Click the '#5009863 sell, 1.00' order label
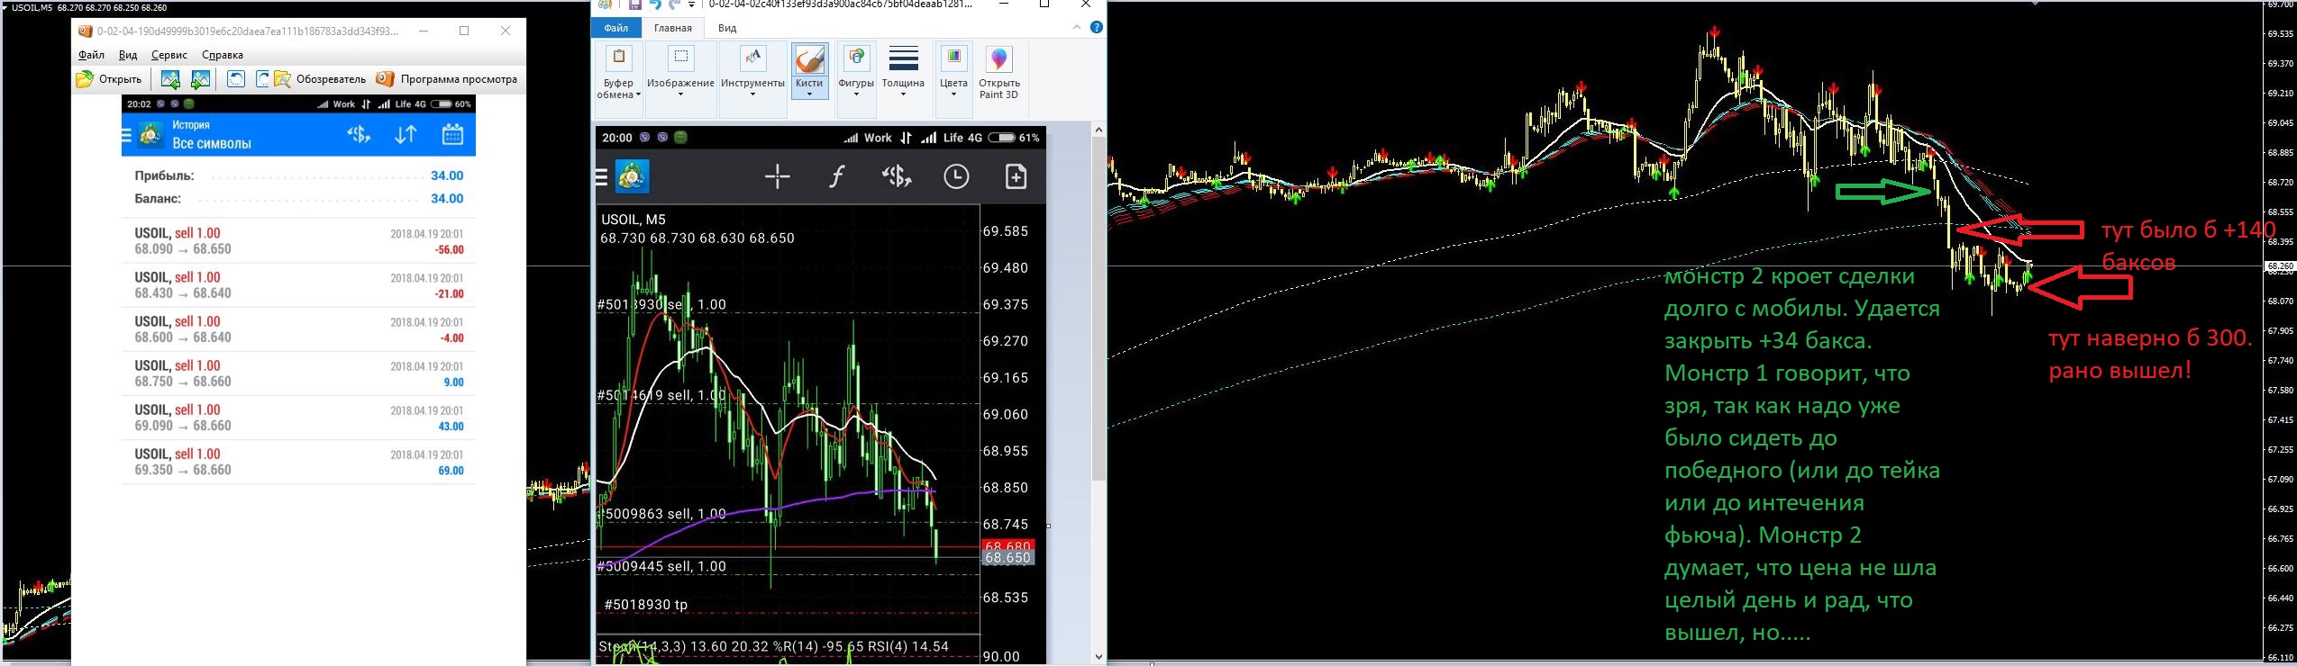 [661, 514]
